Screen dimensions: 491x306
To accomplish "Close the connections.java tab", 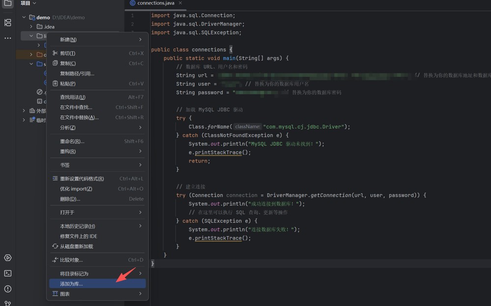I will [x=180, y=3].
